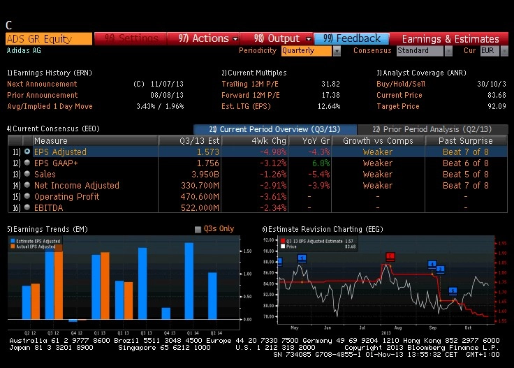Click the Prior Announcement date 08/08/13
The height and width of the screenshot is (368, 514).
coord(167,95)
